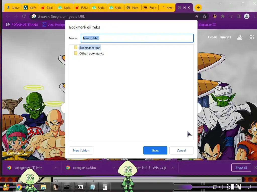Show all downloads
Image resolution: width=257 pixels, height=192 pixels.
point(241,168)
